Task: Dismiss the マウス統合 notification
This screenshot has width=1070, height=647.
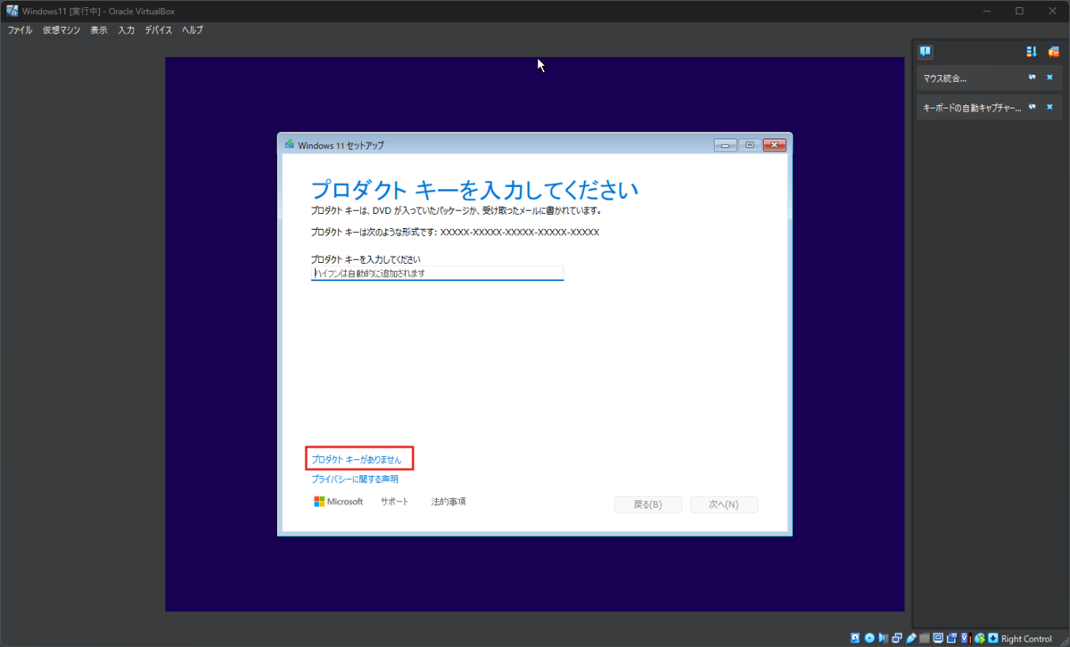Action: click(x=1049, y=78)
